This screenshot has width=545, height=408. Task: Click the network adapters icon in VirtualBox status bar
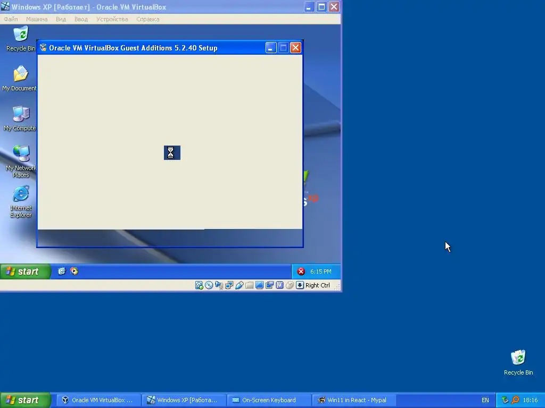(x=229, y=285)
